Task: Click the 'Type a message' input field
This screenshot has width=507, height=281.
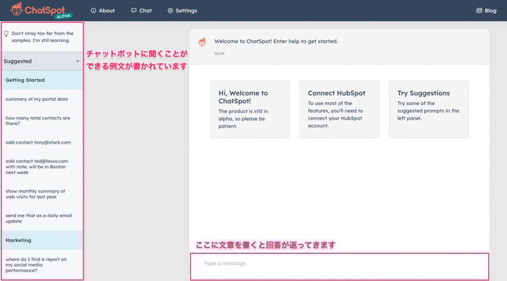Action: pos(340,266)
